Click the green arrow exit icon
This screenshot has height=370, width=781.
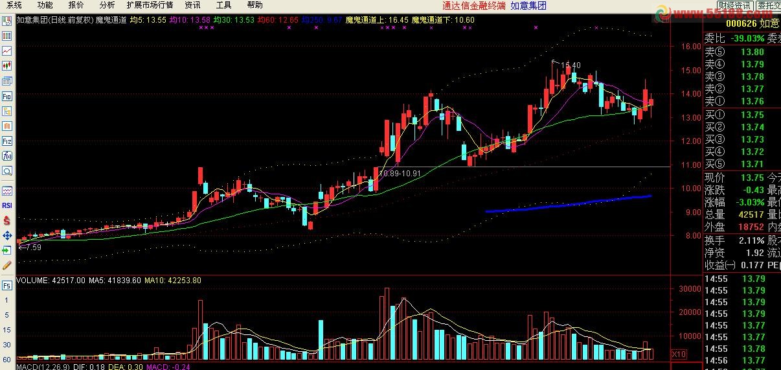coord(7,250)
